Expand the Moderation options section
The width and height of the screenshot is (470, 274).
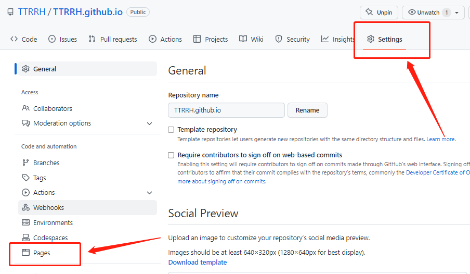[x=150, y=123]
